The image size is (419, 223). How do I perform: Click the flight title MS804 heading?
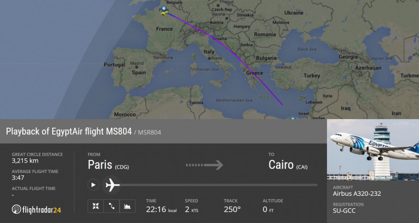[69, 132]
